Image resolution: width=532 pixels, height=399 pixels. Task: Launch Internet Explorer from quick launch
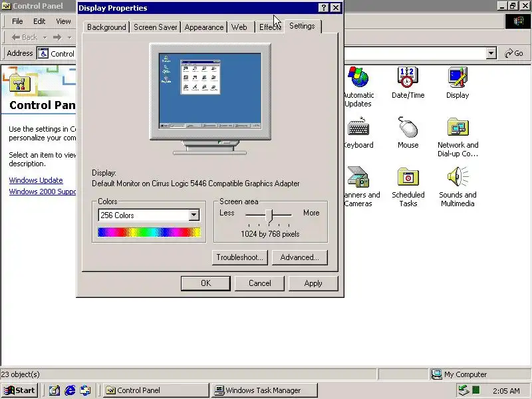(x=70, y=390)
